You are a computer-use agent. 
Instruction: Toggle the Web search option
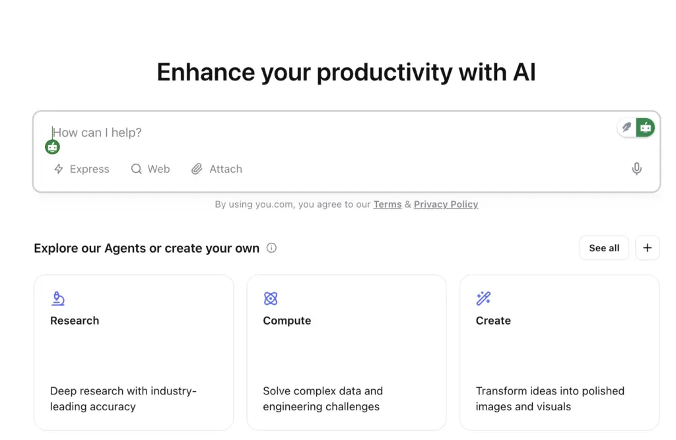(151, 169)
